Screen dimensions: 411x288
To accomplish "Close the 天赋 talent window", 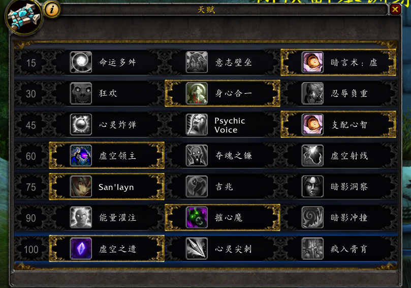I will click(395, 10).
